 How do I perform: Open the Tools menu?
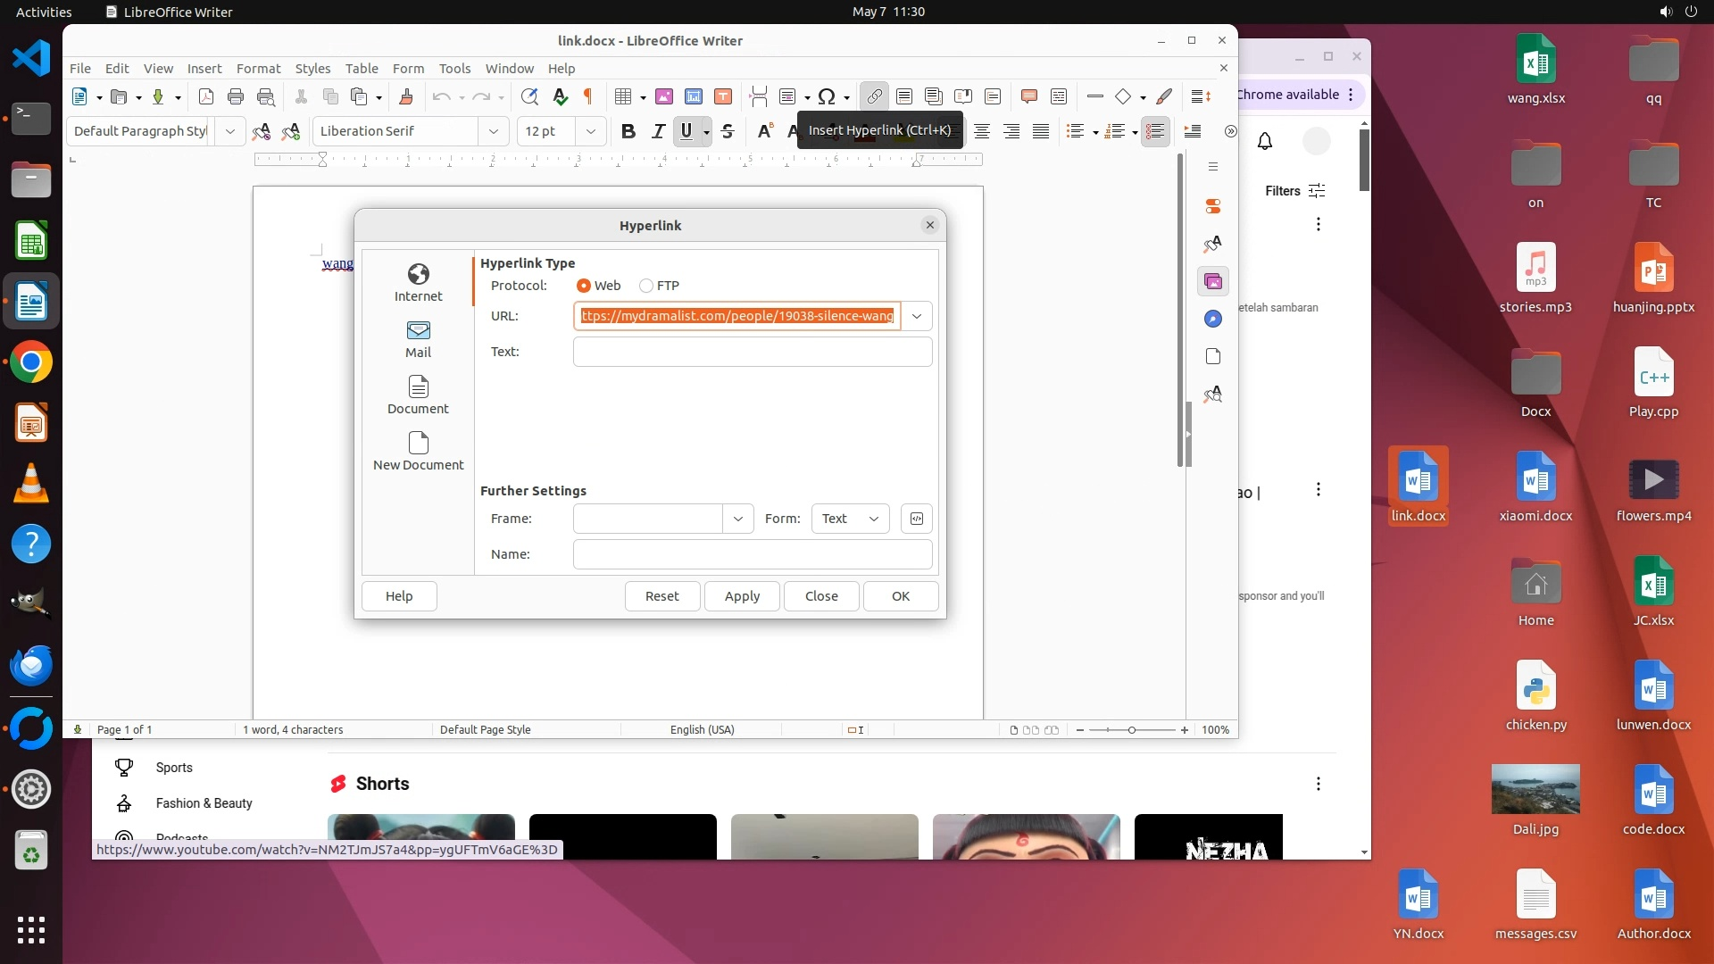[x=454, y=69]
